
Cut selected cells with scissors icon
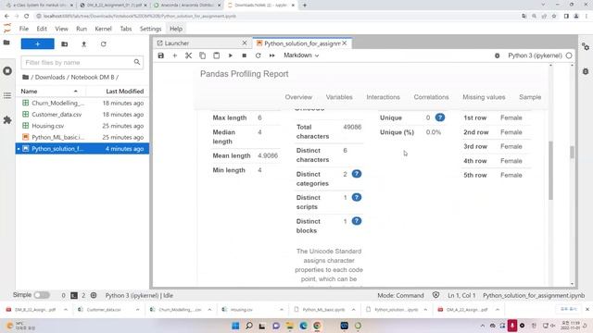[x=188, y=55]
